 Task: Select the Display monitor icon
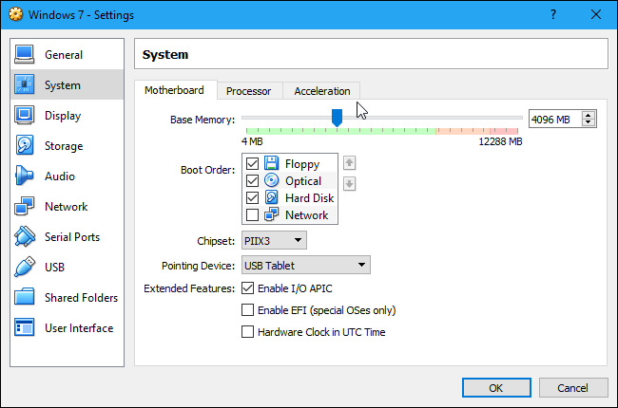click(25, 116)
